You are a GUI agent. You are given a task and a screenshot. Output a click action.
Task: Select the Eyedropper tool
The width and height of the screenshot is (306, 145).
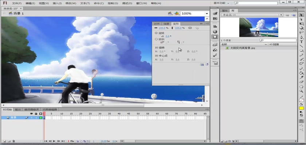click(x=301, y=77)
